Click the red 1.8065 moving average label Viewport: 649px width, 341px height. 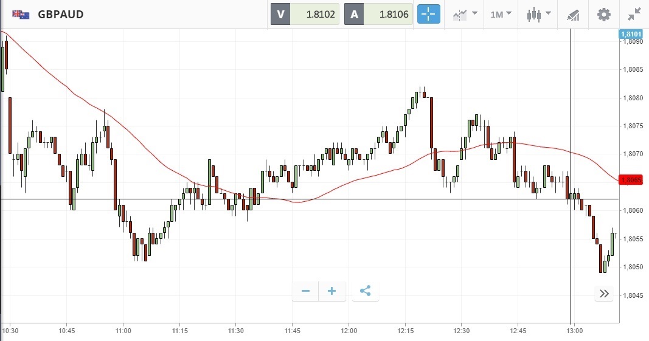tap(631, 180)
